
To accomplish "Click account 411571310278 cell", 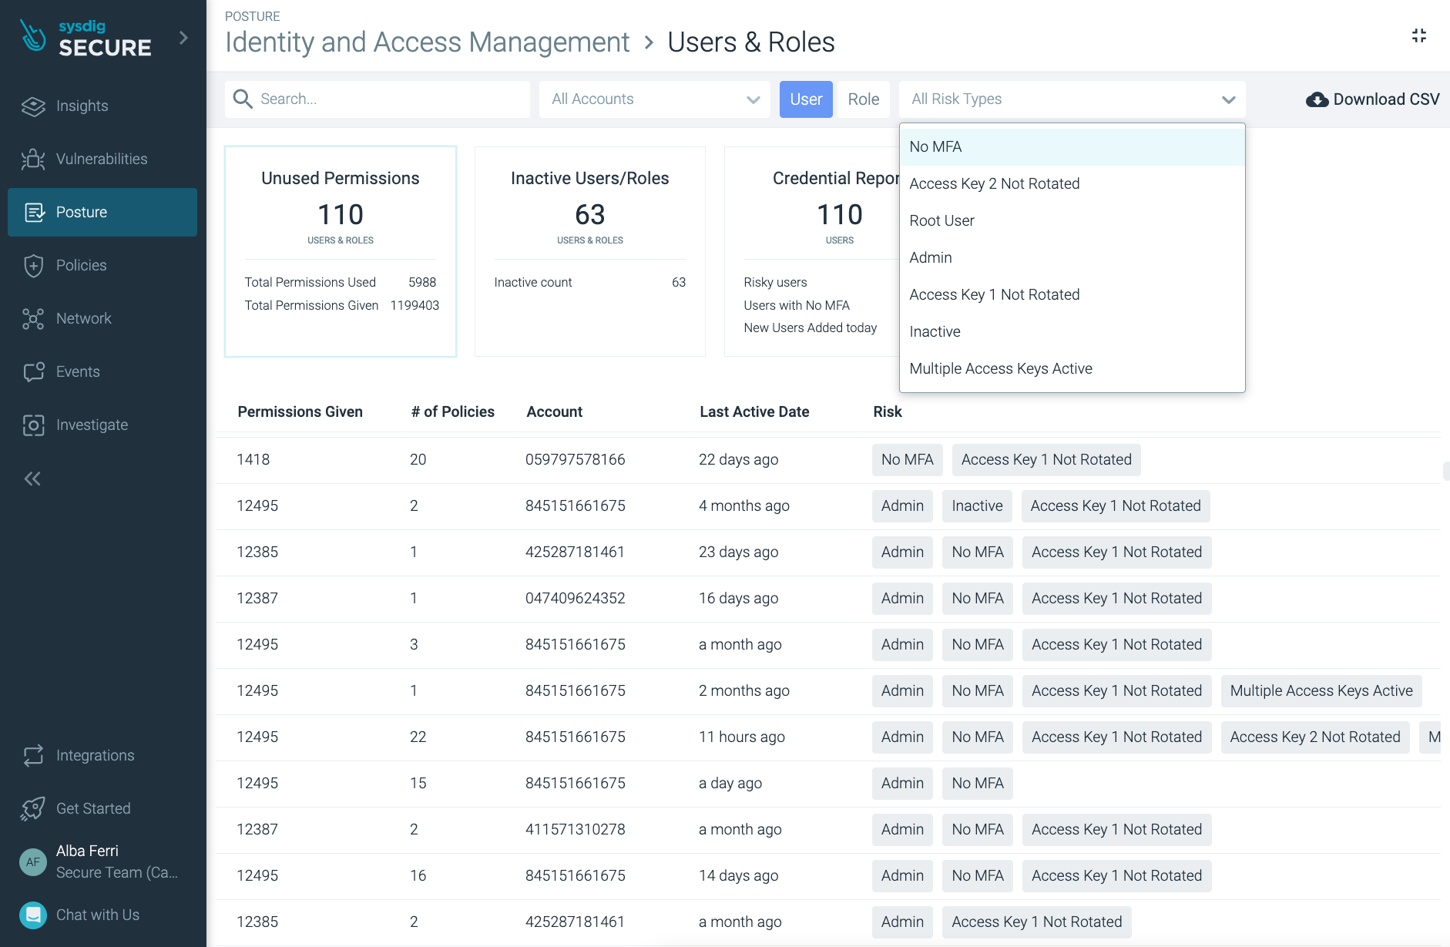I will [575, 829].
